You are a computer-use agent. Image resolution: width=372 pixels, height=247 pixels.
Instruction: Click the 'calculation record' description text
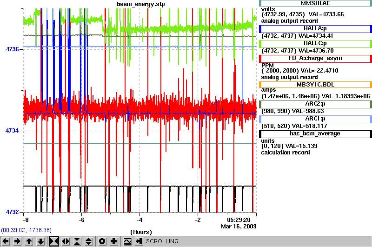[x=286, y=152]
